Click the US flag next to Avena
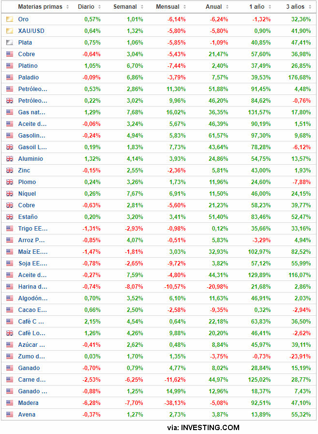318x434 pixels. (x=10, y=415)
